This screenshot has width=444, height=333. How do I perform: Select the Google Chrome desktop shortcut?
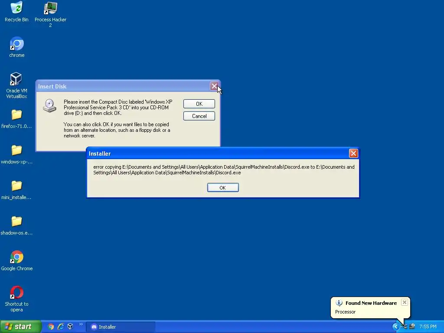pyautogui.click(x=16, y=261)
